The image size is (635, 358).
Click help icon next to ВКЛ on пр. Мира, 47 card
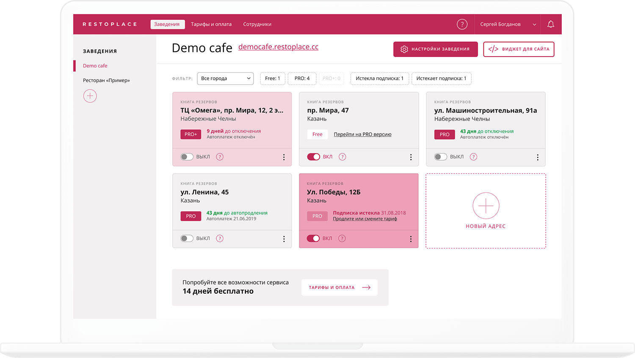[342, 157]
